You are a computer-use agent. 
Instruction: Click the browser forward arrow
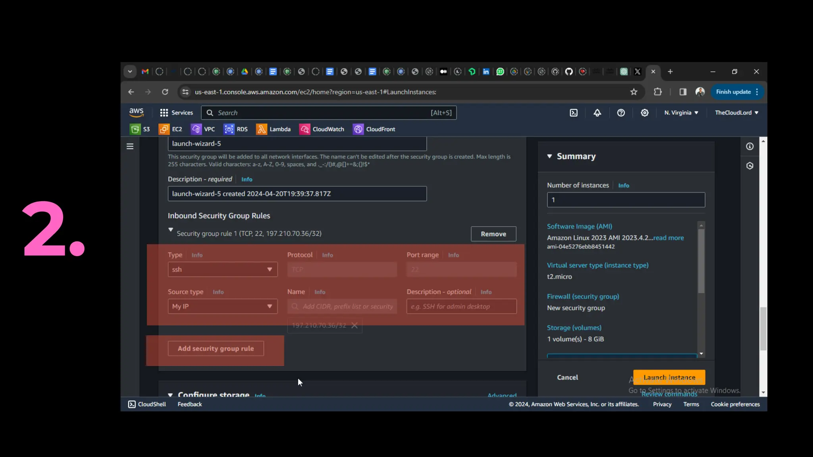[x=148, y=92]
